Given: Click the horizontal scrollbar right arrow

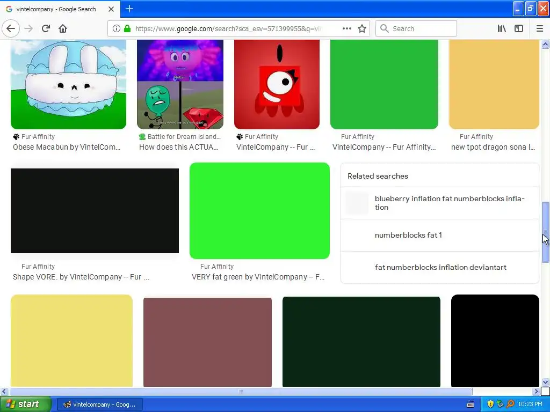Looking at the screenshot, I should coord(537,391).
